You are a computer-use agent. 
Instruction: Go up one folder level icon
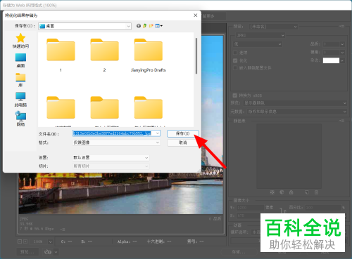[x=145, y=26]
